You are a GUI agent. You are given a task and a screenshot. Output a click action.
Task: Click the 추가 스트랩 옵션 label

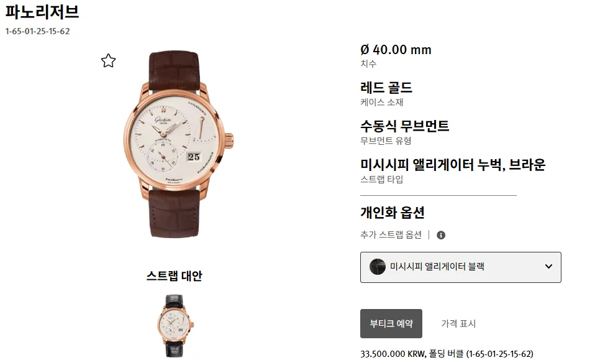click(391, 235)
